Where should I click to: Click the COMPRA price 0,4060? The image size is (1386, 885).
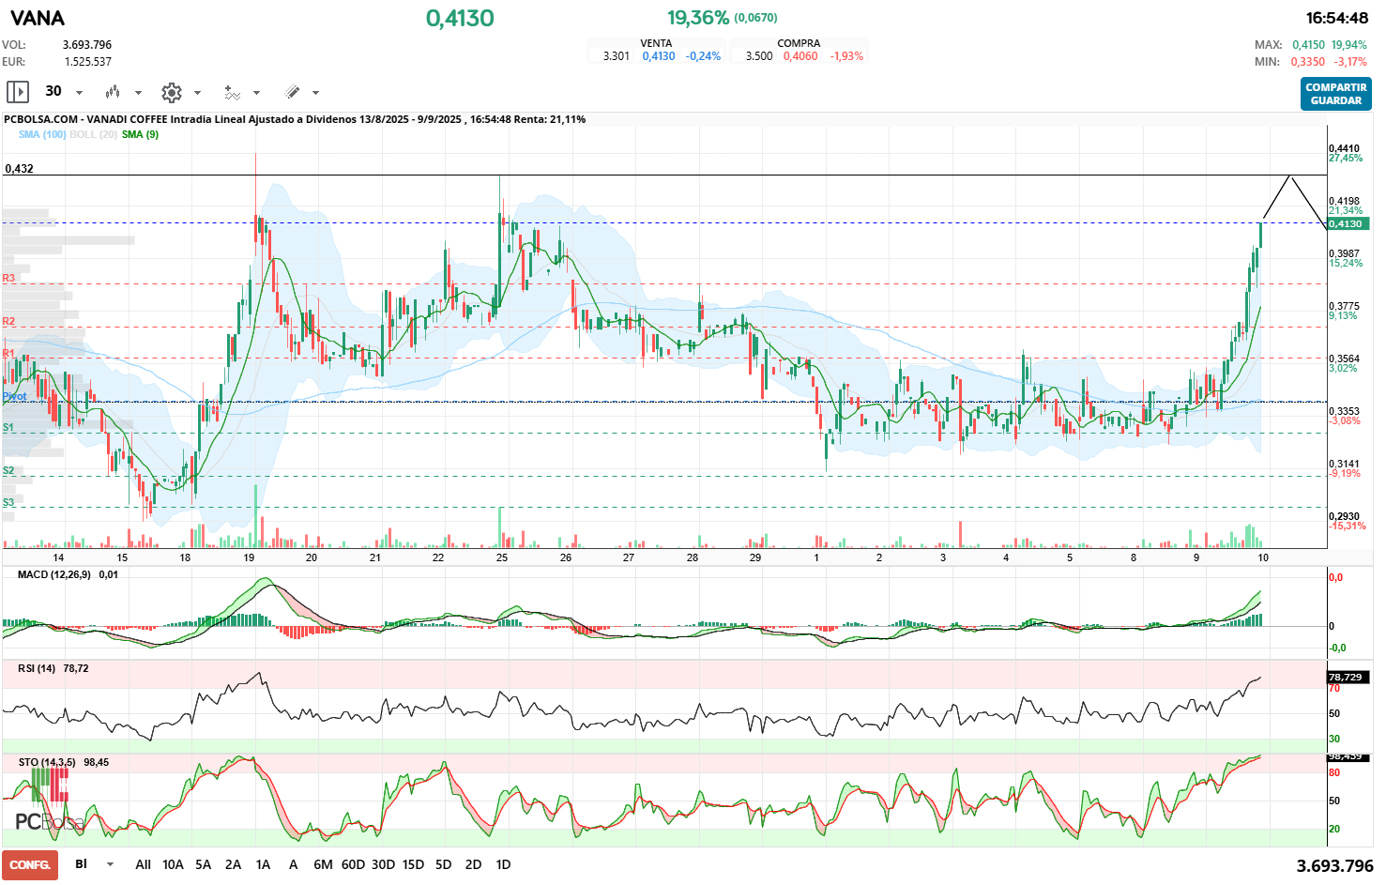click(x=800, y=56)
